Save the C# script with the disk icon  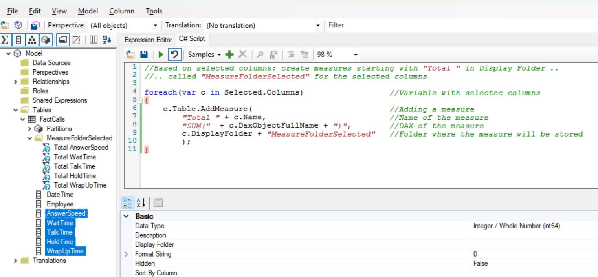[144, 55]
